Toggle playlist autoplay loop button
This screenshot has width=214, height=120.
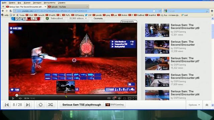[x=40, y=105]
